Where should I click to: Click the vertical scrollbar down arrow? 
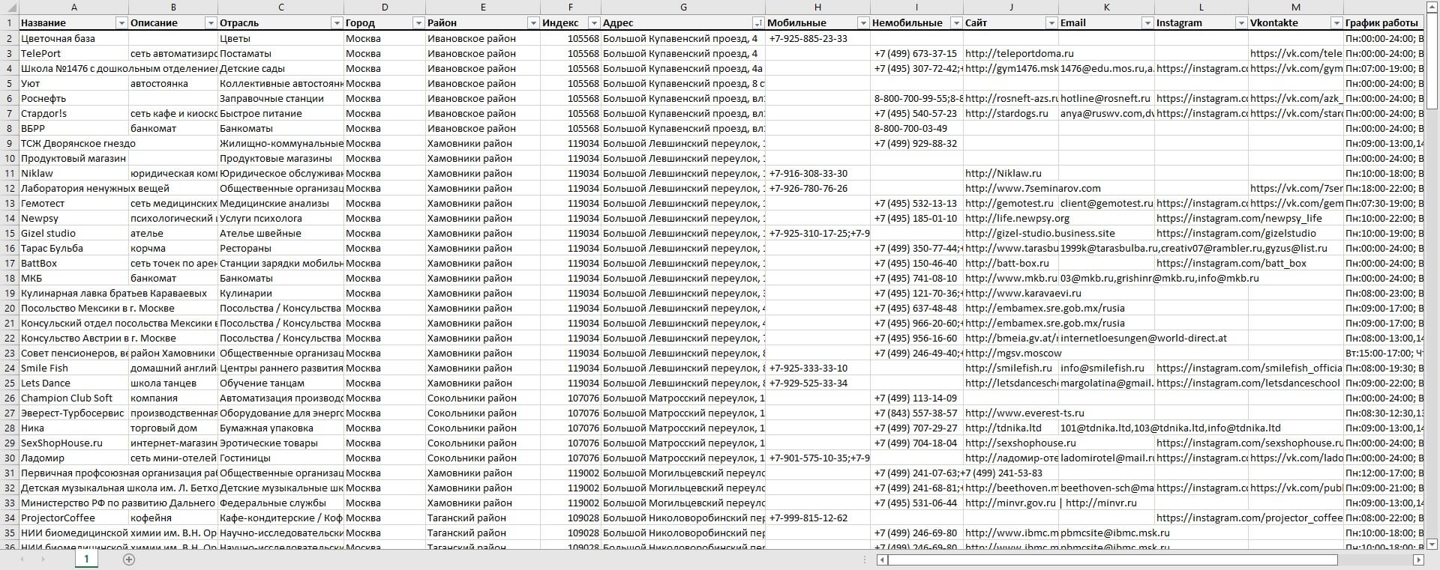coord(1432,544)
